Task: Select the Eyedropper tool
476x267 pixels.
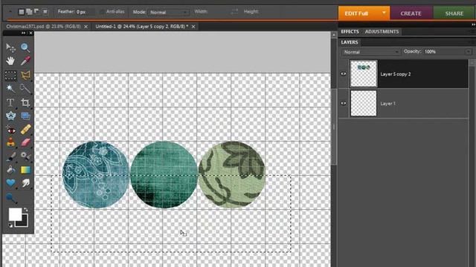Action: (x=25, y=61)
